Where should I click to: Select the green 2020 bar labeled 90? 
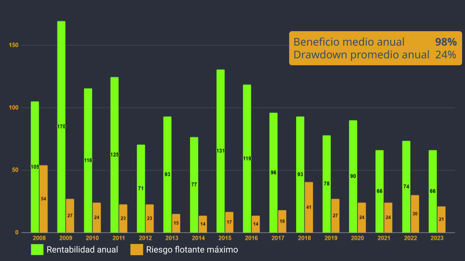point(353,176)
